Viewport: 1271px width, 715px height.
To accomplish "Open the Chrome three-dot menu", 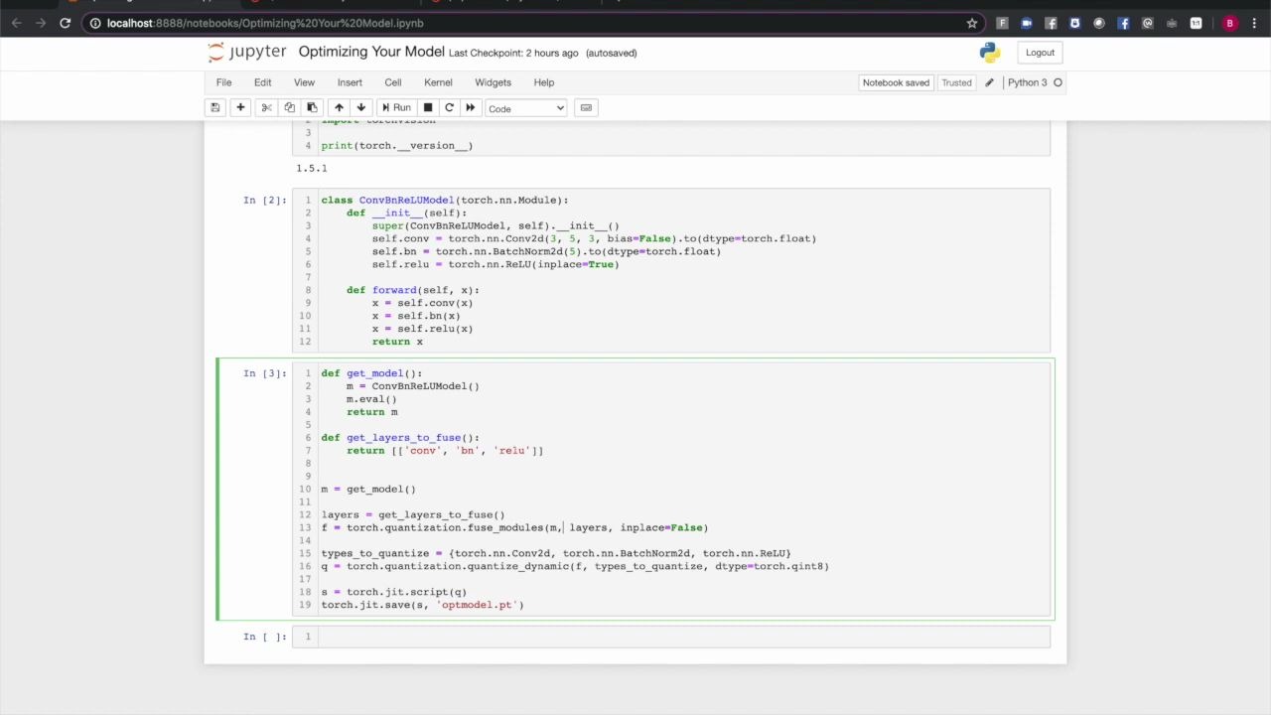I will (x=1255, y=23).
